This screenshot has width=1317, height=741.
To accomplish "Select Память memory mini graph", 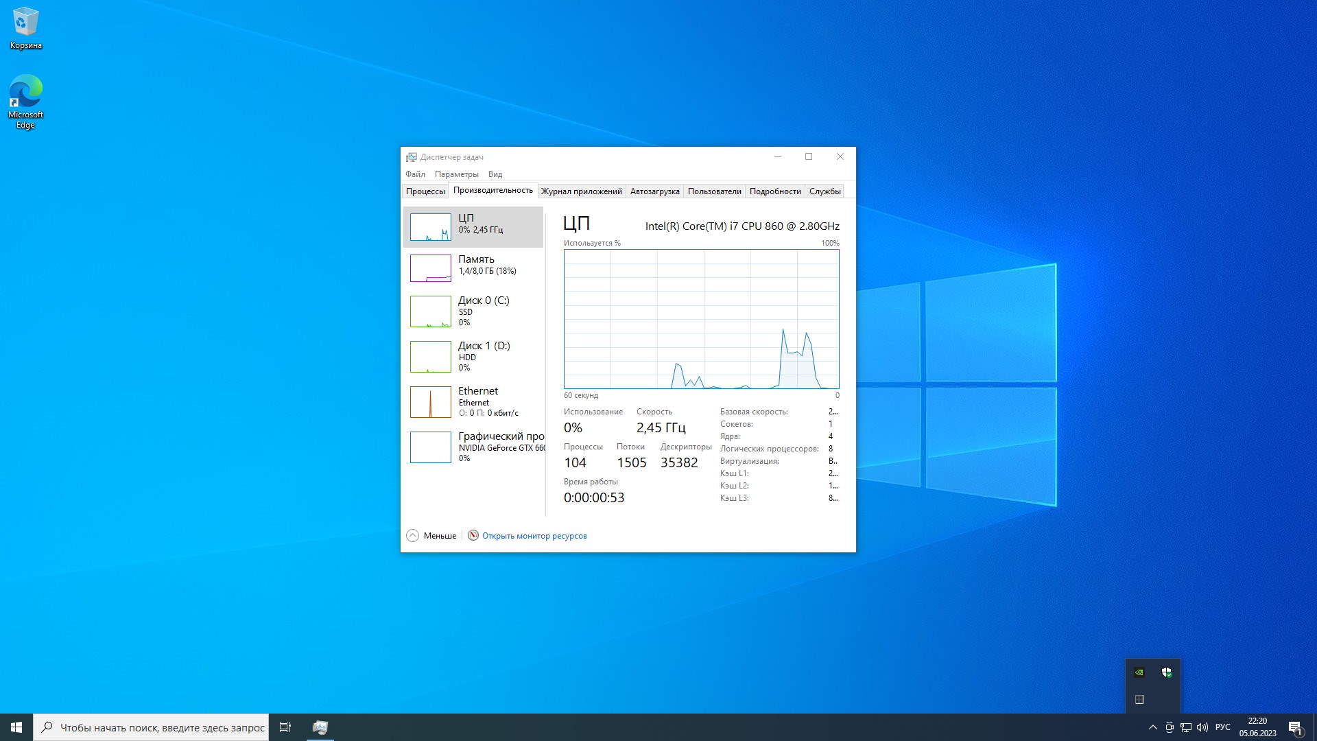I will pyautogui.click(x=430, y=268).
